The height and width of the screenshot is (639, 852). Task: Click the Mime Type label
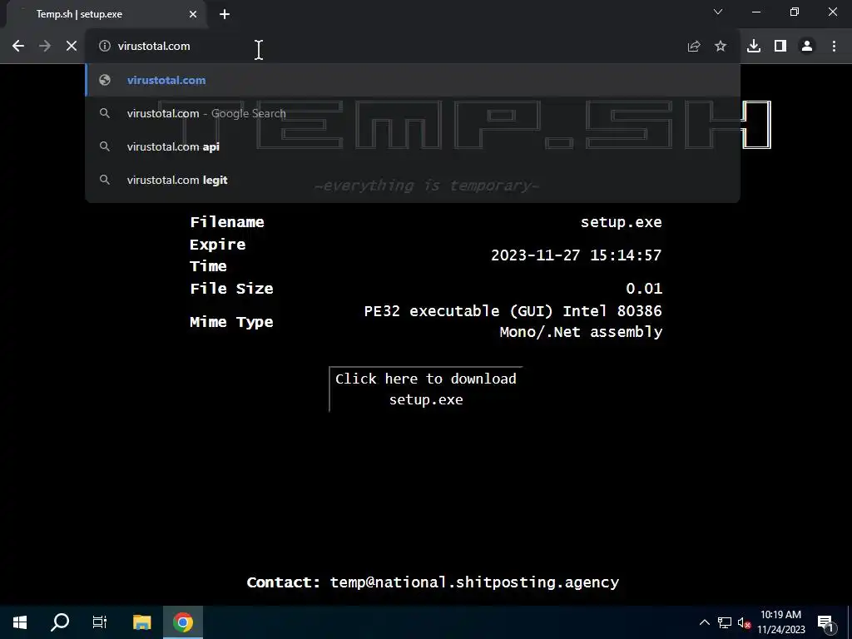pyautogui.click(x=231, y=322)
